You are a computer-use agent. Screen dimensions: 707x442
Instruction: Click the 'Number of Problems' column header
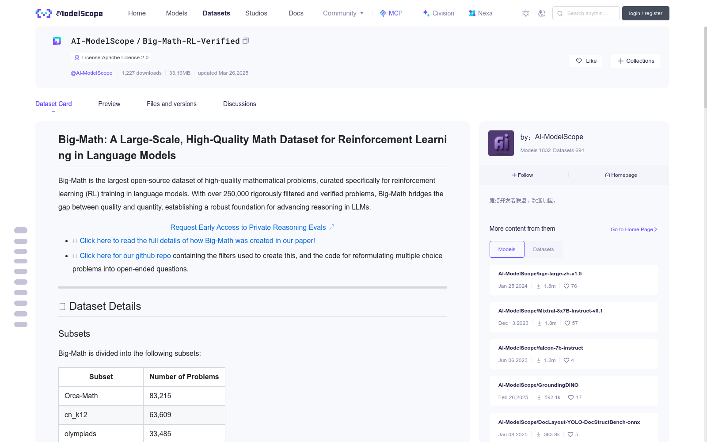(184, 377)
